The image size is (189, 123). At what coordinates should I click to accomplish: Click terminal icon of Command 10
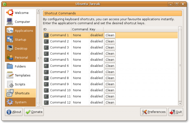click(x=46, y=90)
